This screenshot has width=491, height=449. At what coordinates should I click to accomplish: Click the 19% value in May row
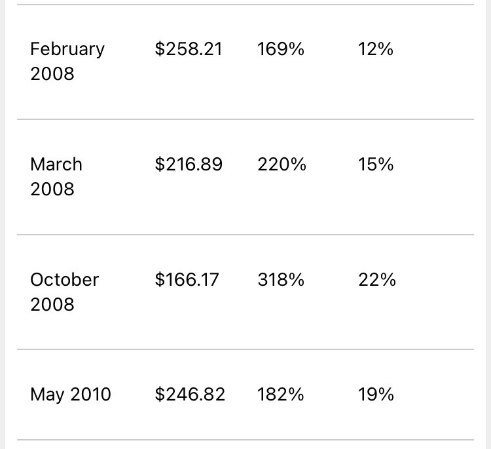pos(376,394)
